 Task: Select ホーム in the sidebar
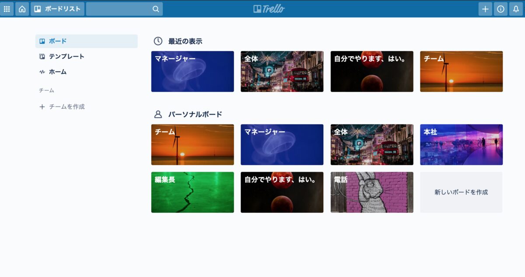87,72
